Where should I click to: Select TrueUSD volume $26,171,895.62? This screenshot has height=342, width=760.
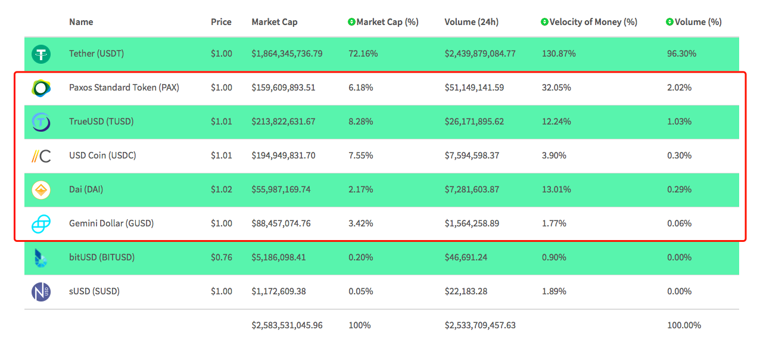click(x=474, y=122)
